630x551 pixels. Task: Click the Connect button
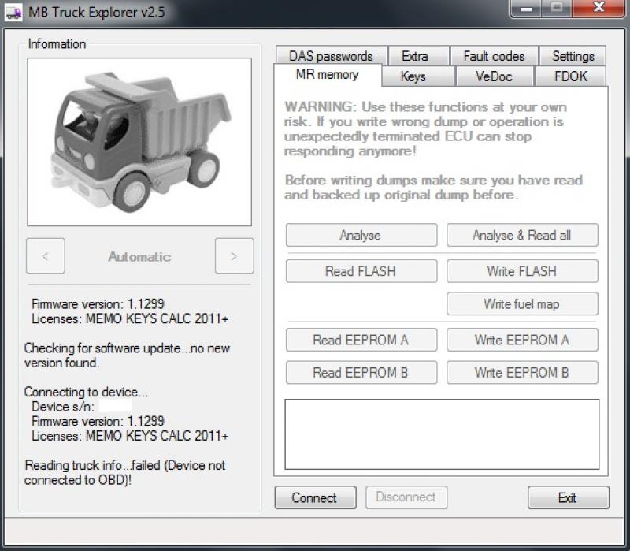pos(316,497)
